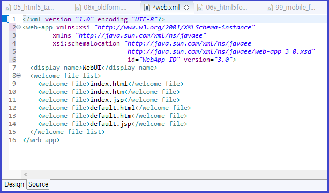329x193 pixels.
Task: Collapse the web-app element on line 2
Action: [19, 27]
